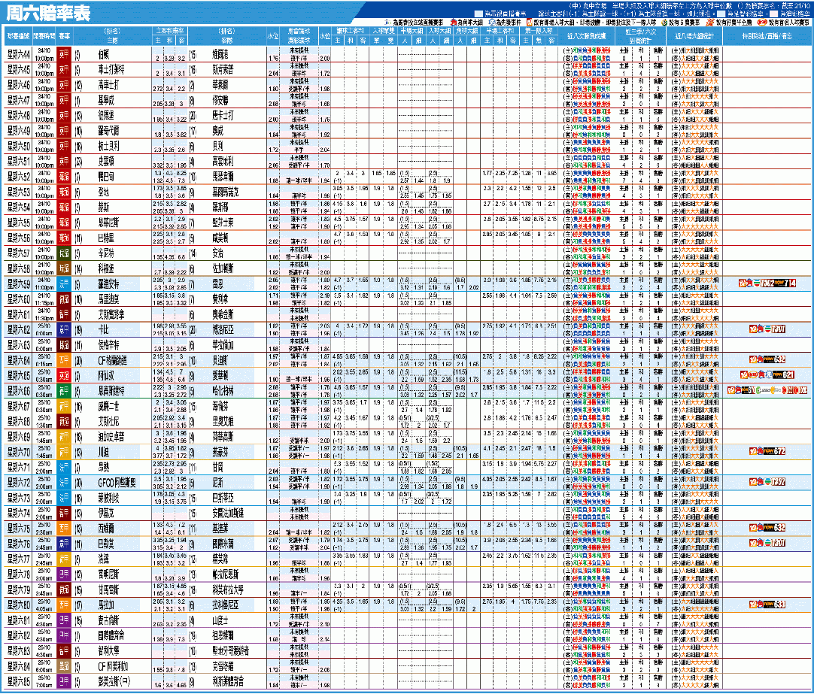The image size is (814, 694).
Task: Click the tan league badge in row 星期六84
Action: [x=64, y=666]
